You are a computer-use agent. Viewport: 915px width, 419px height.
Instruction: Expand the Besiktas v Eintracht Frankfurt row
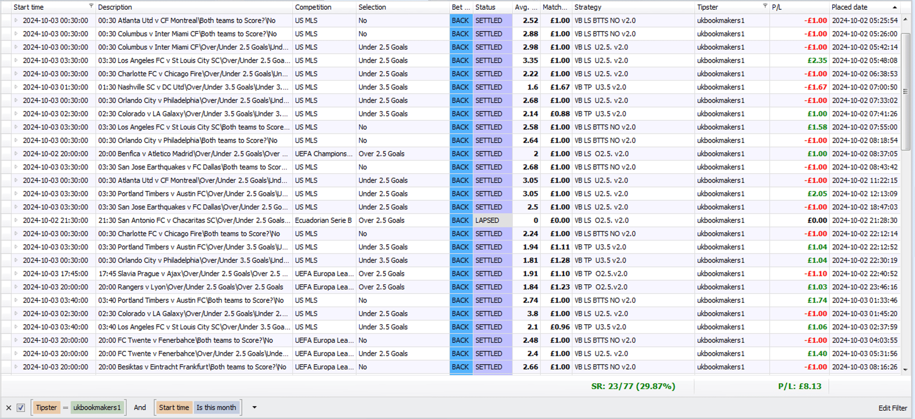click(16, 367)
